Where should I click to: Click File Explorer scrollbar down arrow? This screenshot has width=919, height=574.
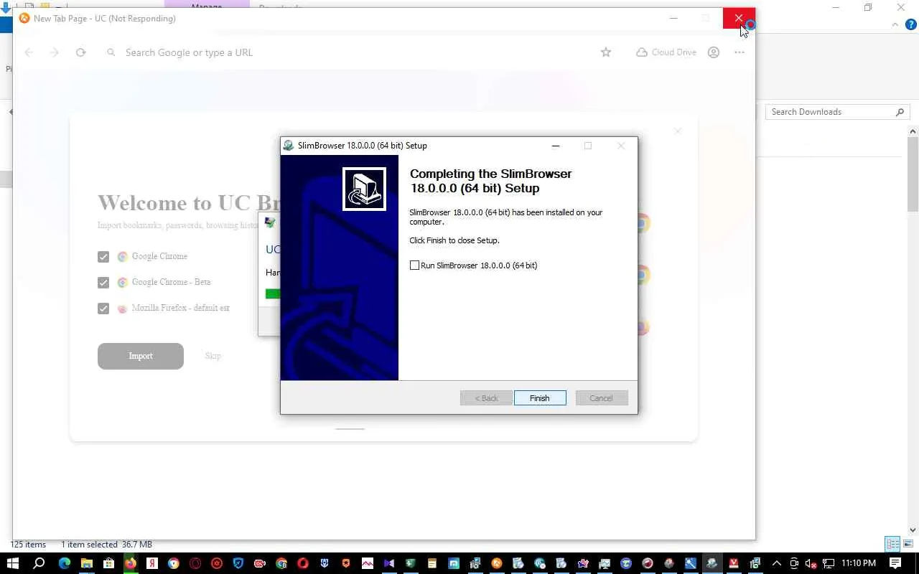[913, 530]
